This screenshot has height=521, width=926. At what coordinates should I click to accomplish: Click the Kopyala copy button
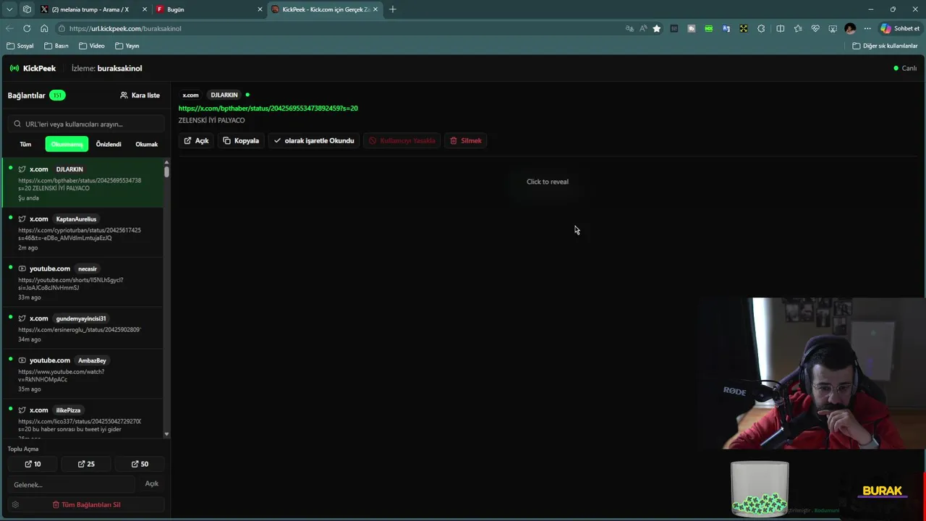pyautogui.click(x=241, y=140)
